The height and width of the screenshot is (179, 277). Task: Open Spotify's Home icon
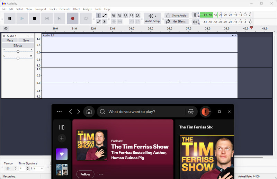point(89,112)
